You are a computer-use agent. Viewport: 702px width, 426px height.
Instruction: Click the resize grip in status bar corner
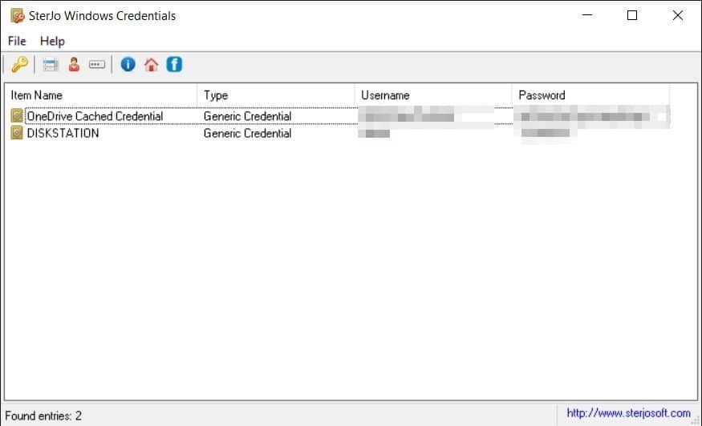696,420
